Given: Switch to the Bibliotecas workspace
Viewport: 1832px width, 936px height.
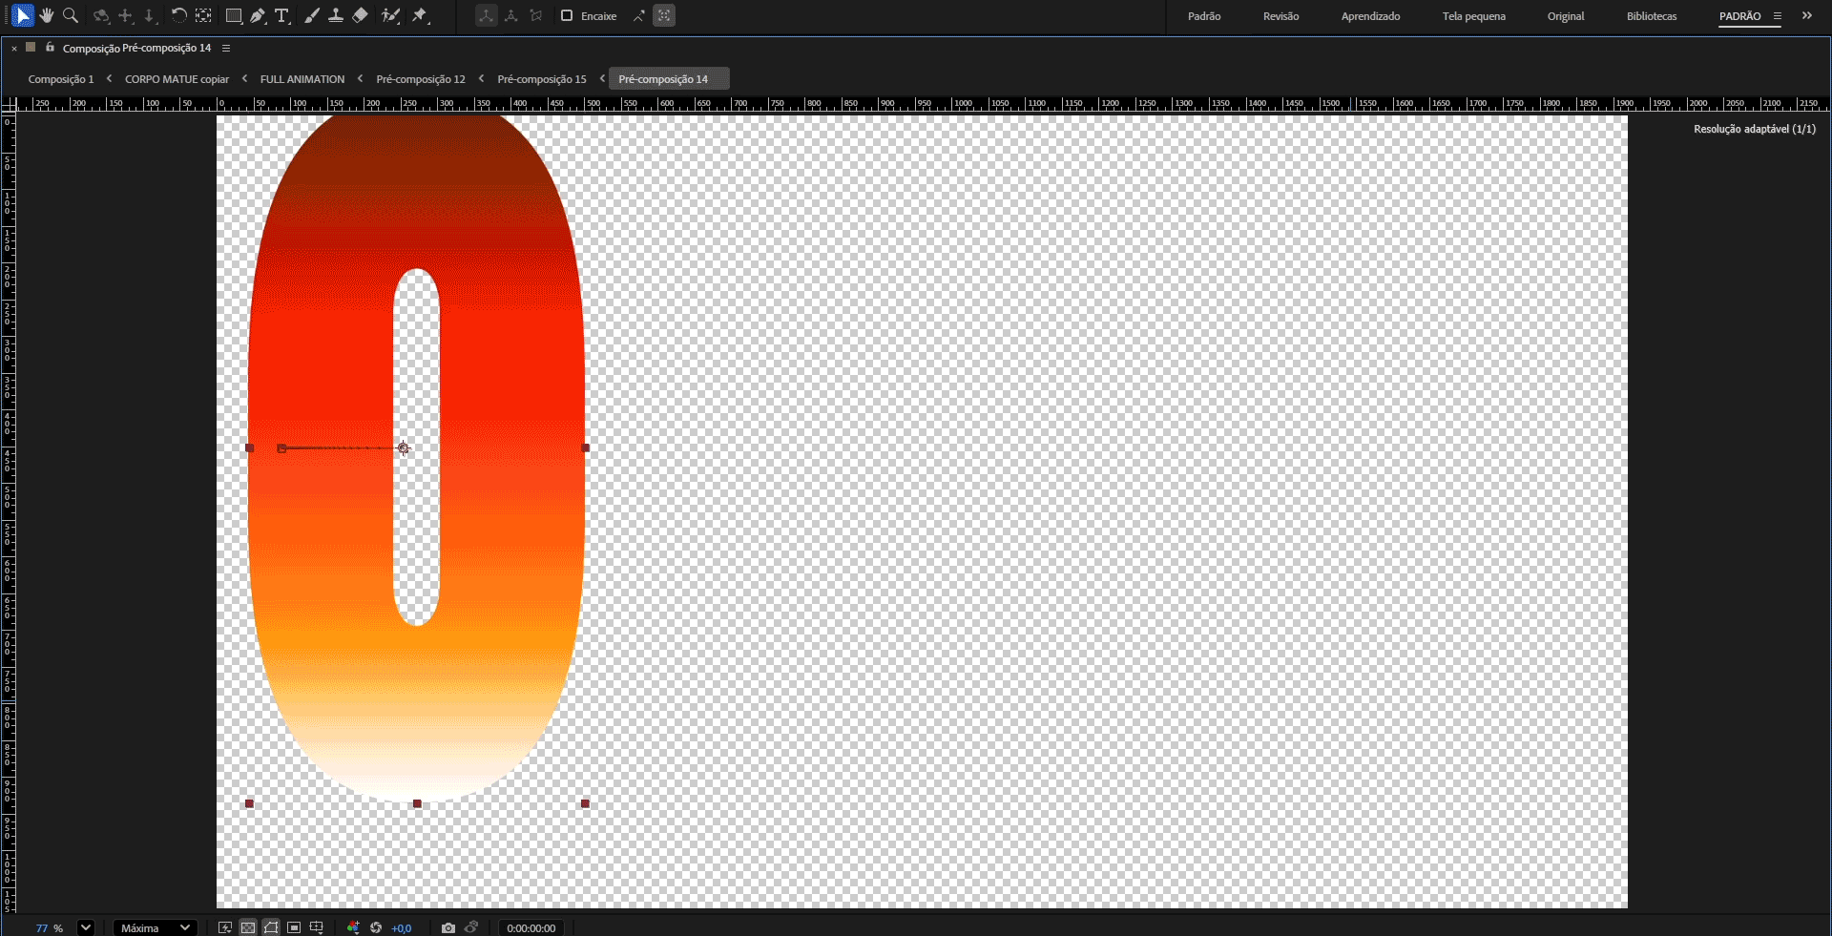Looking at the screenshot, I should tap(1652, 16).
